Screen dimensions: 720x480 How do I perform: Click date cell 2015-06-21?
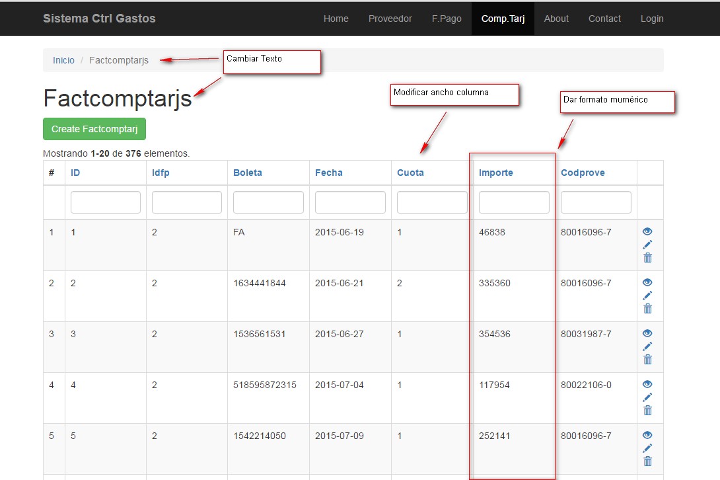tap(339, 283)
